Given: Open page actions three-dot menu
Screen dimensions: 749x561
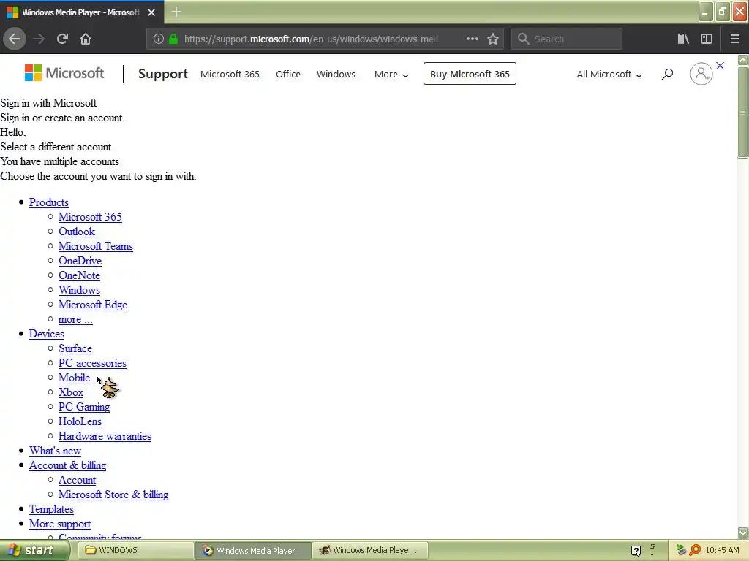Looking at the screenshot, I should tap(472, 39).
